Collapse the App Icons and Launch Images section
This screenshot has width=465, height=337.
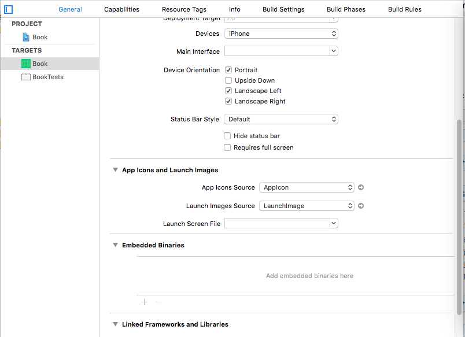click(115, 170)
